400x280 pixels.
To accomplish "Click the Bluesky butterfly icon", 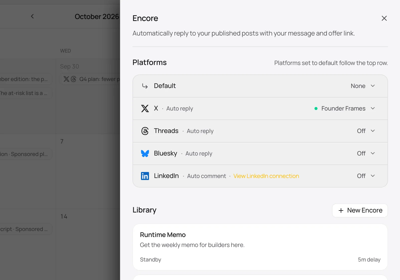I will point(145,153).
